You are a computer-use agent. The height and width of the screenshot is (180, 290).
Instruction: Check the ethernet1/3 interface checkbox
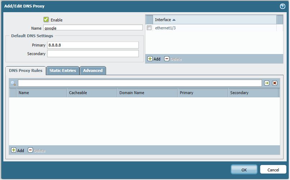click(x=149, y=28)
